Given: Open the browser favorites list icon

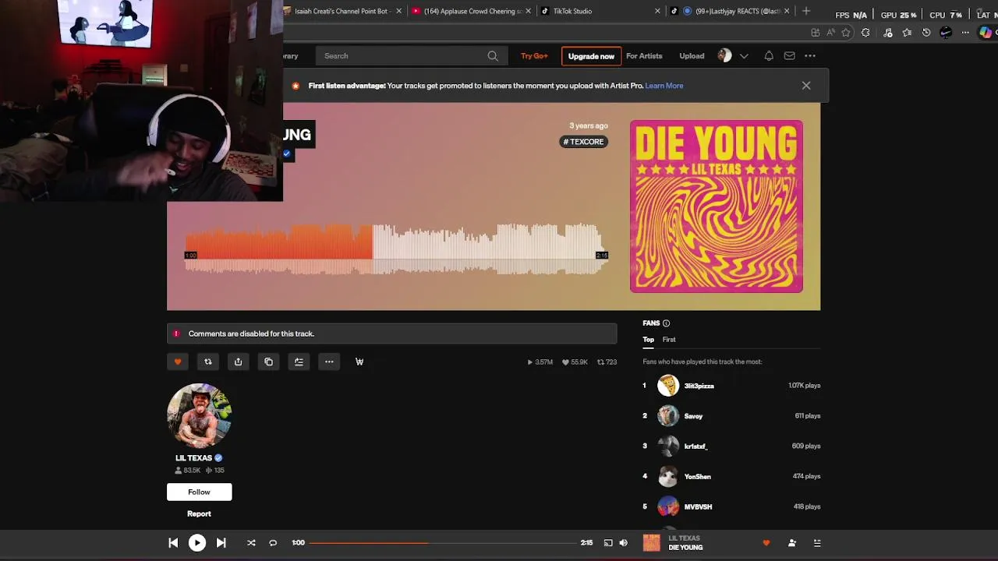Looking at the screenshot, I should click(907, 33).
